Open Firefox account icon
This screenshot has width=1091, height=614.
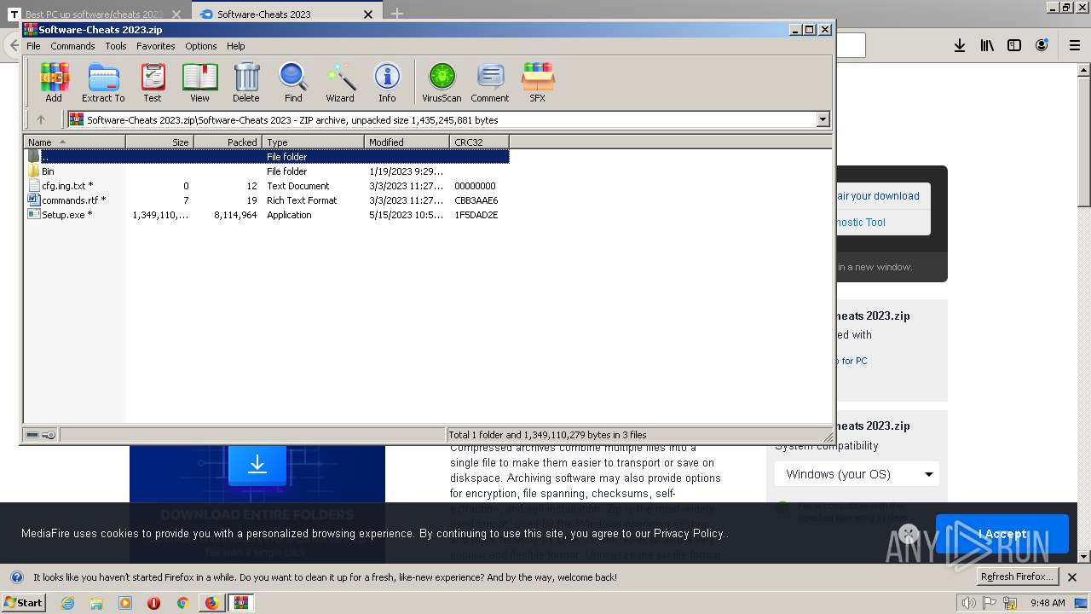pyautogui.click(x=1042, y=45)
